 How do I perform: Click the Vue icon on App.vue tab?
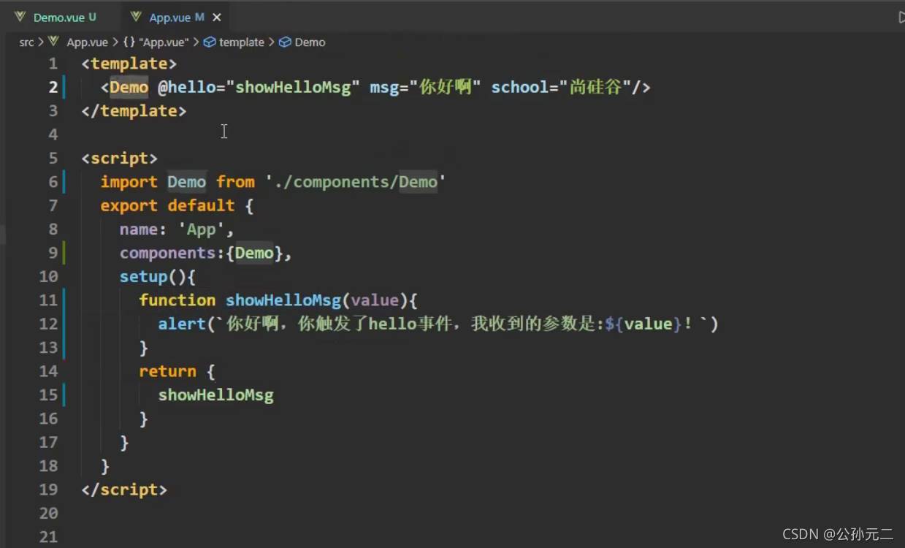pyautogui.click(x=135, y=17)
